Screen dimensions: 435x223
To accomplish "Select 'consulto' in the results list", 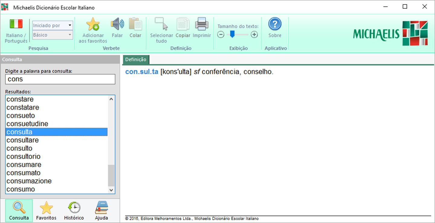I will point(56,148).
